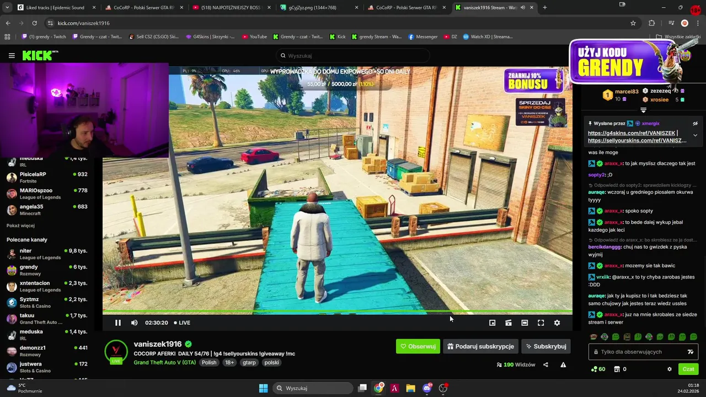Open g4skins.com/ref/VANISZEK link in pinned message
This screenshot has width=706, height=397.
coord(632,133)
